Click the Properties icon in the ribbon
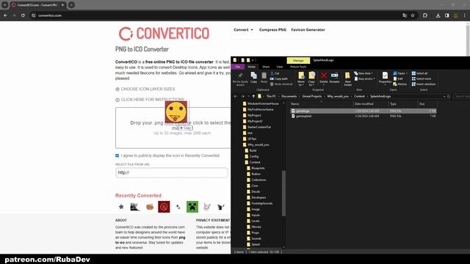Viewport: 470px width, 264px height. coord(385,78)
